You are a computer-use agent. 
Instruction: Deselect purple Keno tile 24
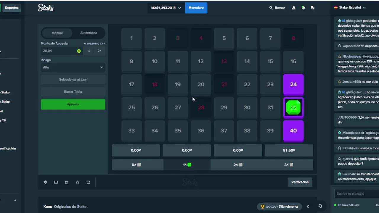point(293,84)
